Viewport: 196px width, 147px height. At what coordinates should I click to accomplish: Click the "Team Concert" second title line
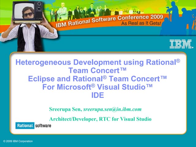click(98, 71)
